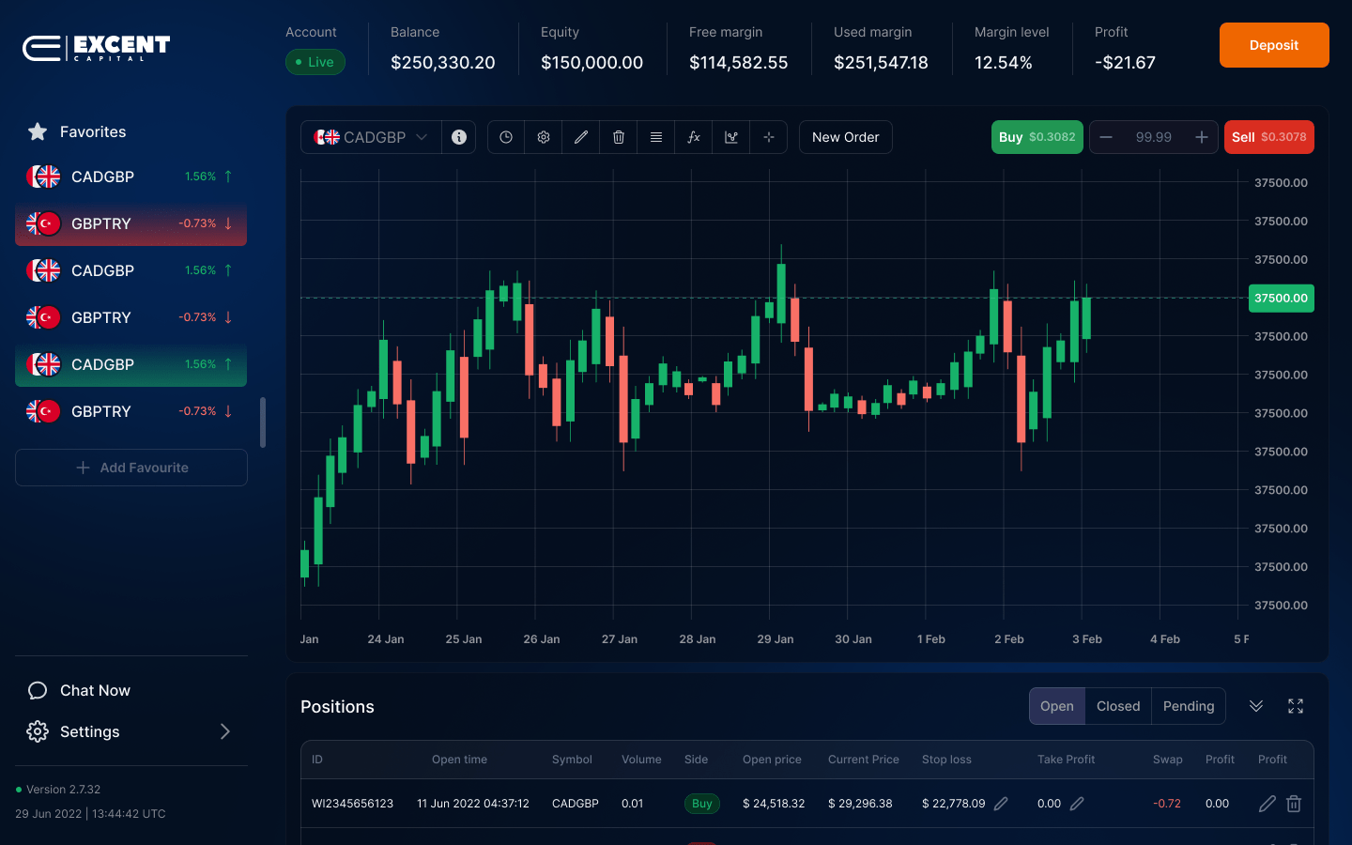
Task: Open the chart timeframe clock tool
Action: (506, 137)
